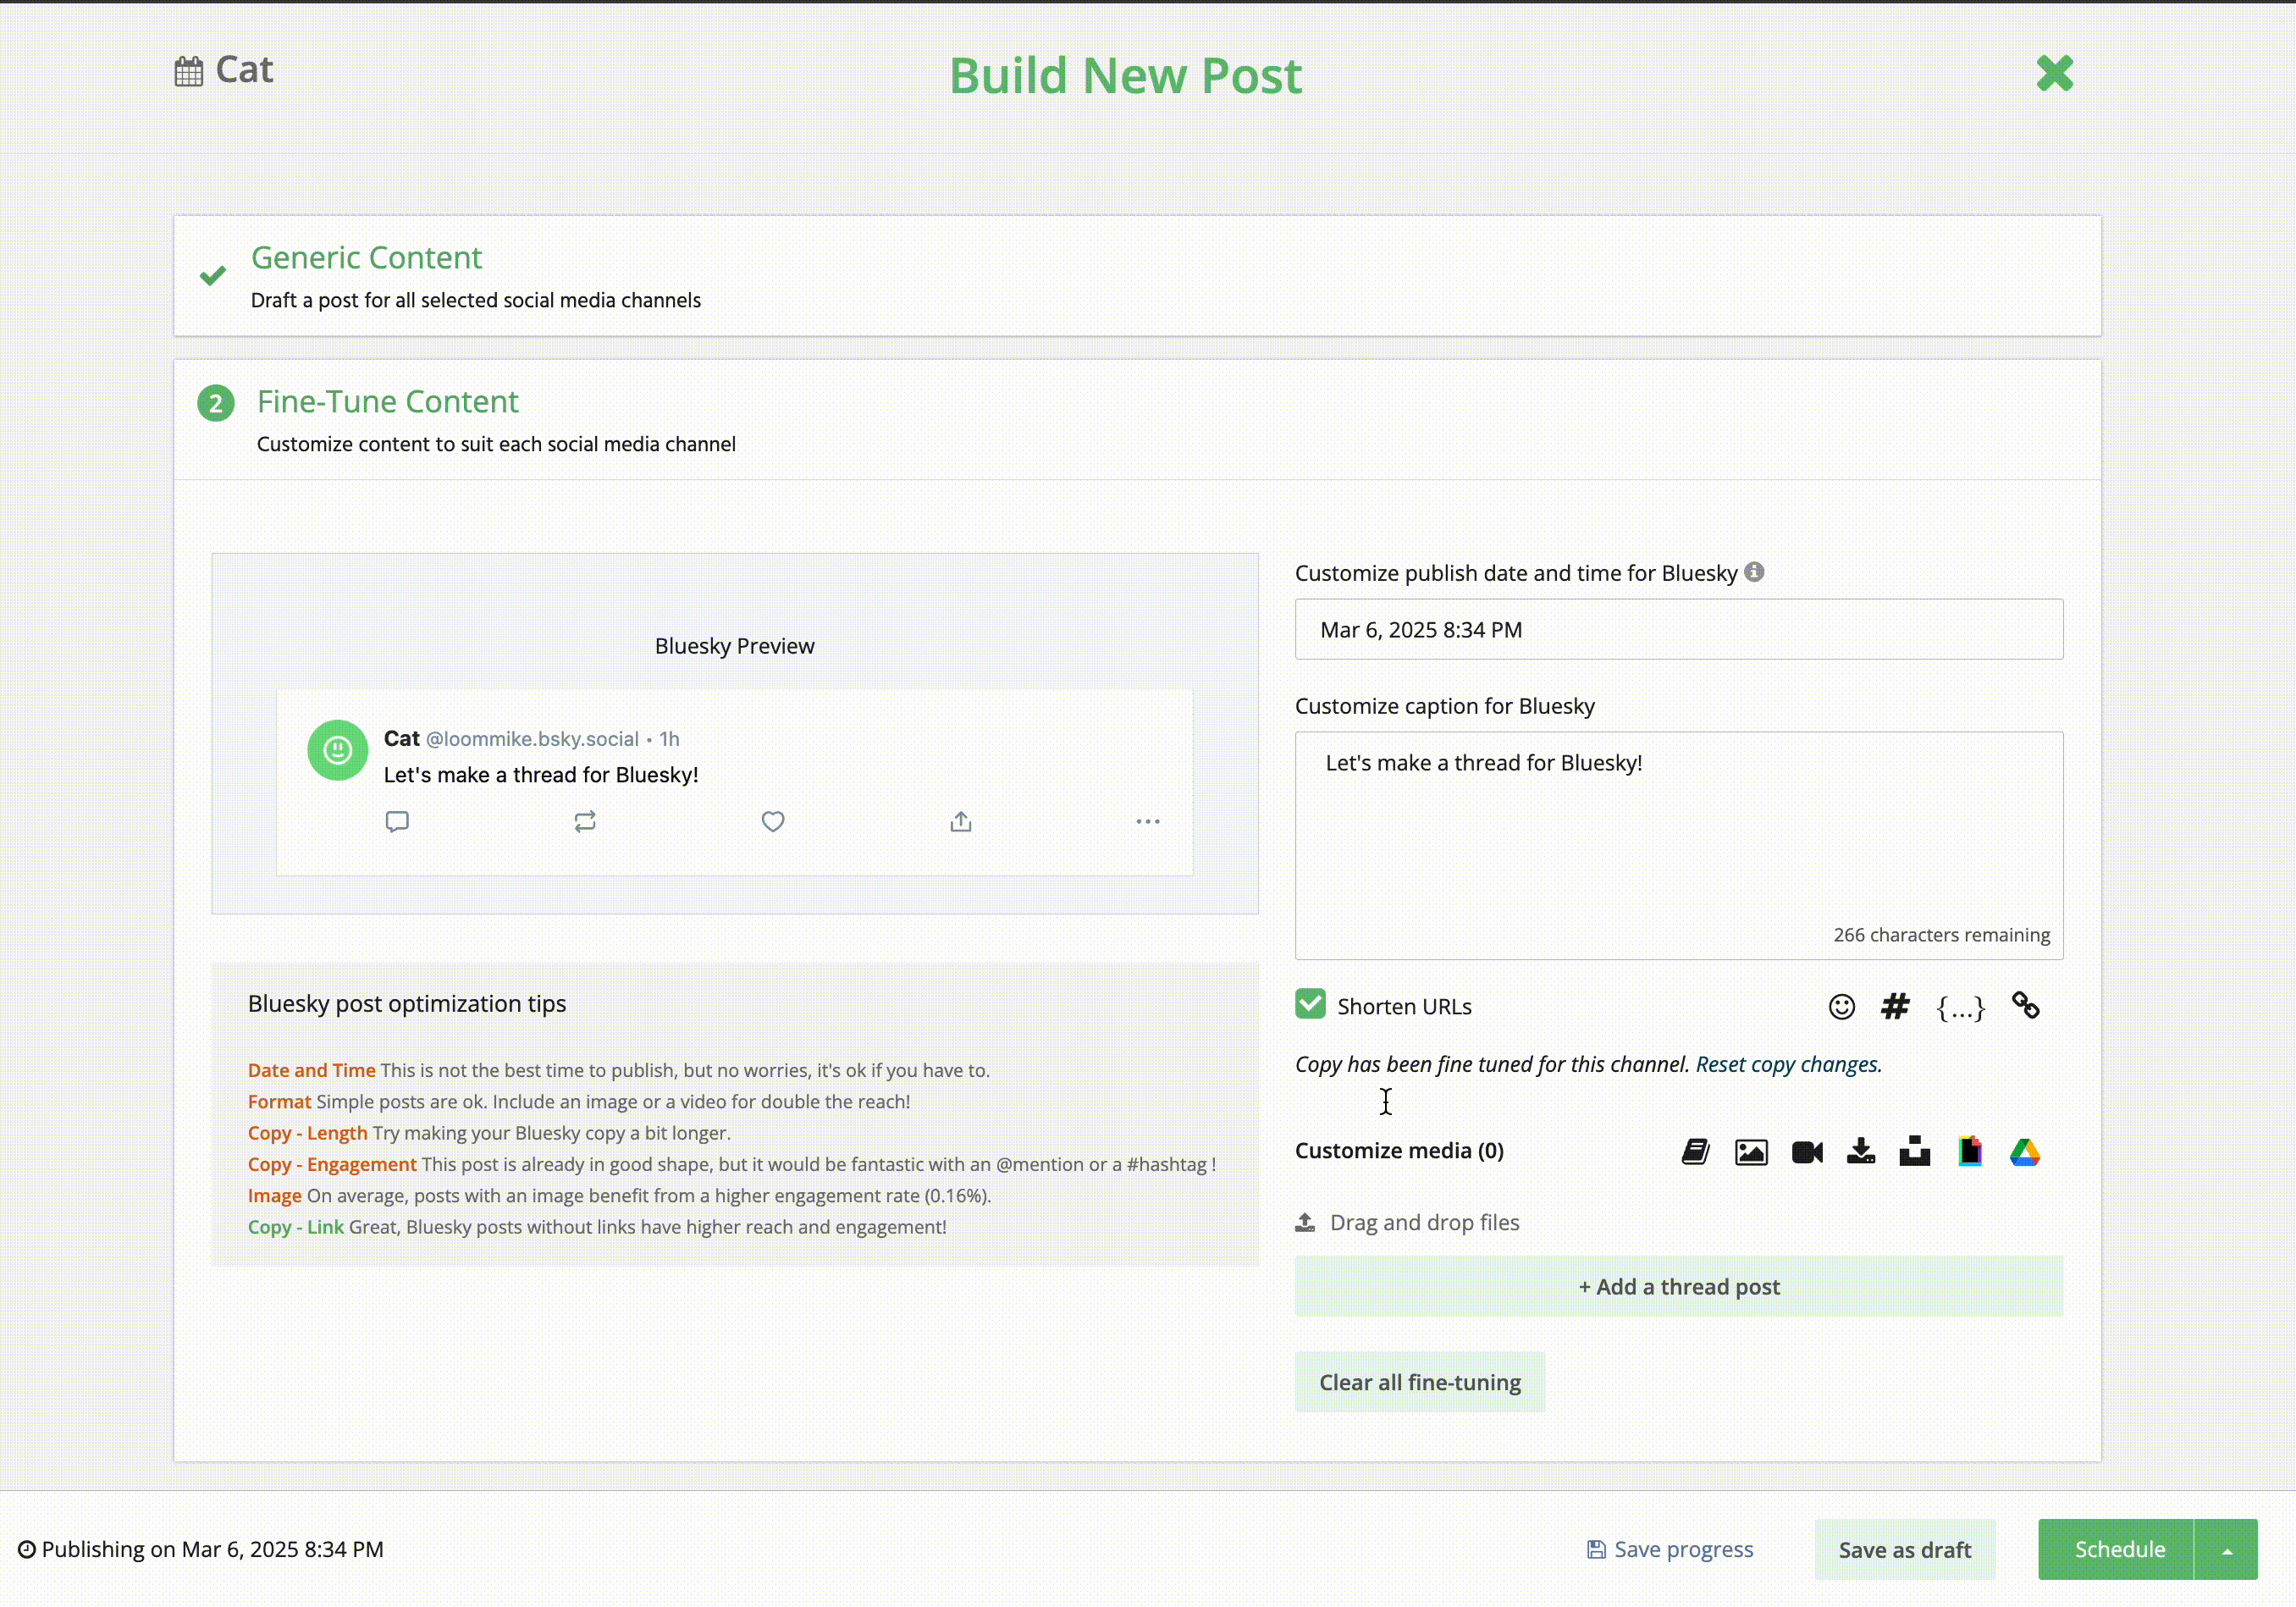Collapse the Fine-Tune Content section header

[387, 402]
